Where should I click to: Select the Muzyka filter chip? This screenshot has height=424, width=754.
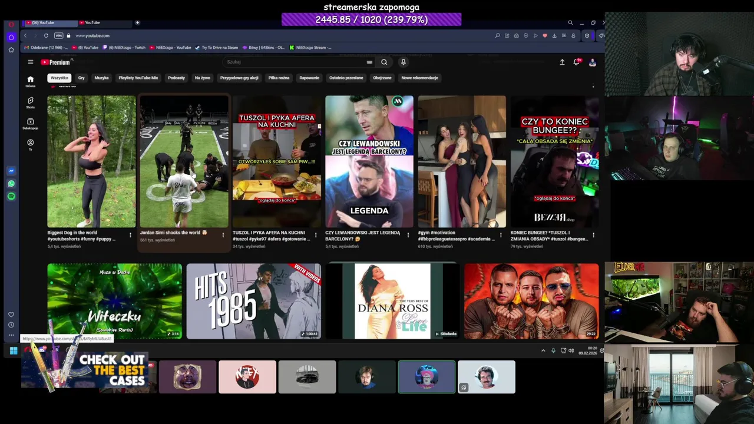(101, 78)
